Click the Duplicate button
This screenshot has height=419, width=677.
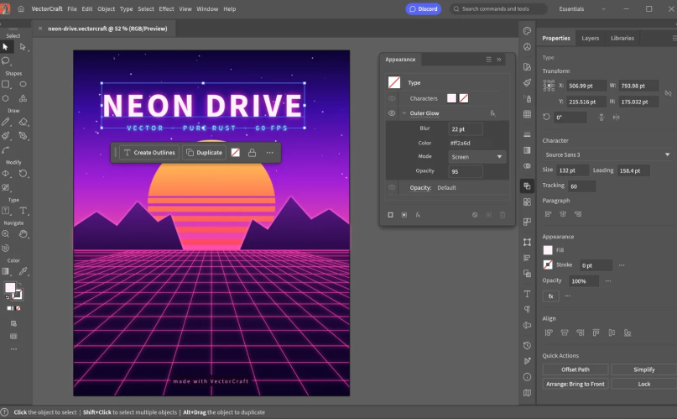point(204,153)
